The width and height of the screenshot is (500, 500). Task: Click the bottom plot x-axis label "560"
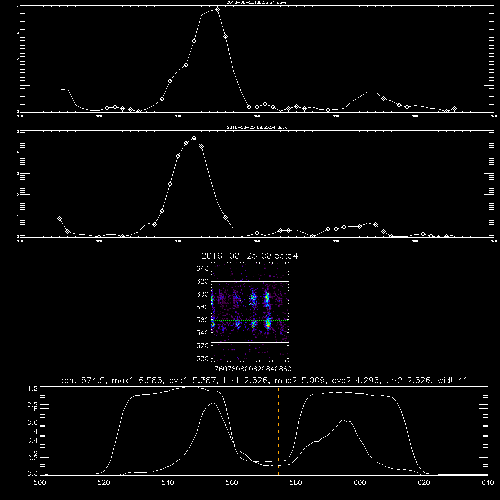(232, 483)
